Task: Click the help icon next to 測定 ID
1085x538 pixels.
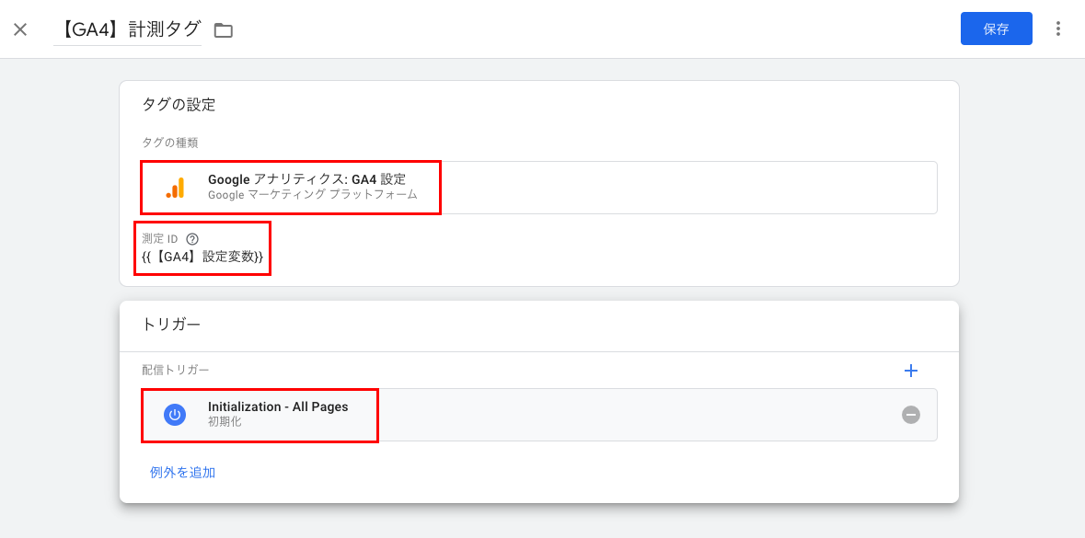Action: click(192, 238)
